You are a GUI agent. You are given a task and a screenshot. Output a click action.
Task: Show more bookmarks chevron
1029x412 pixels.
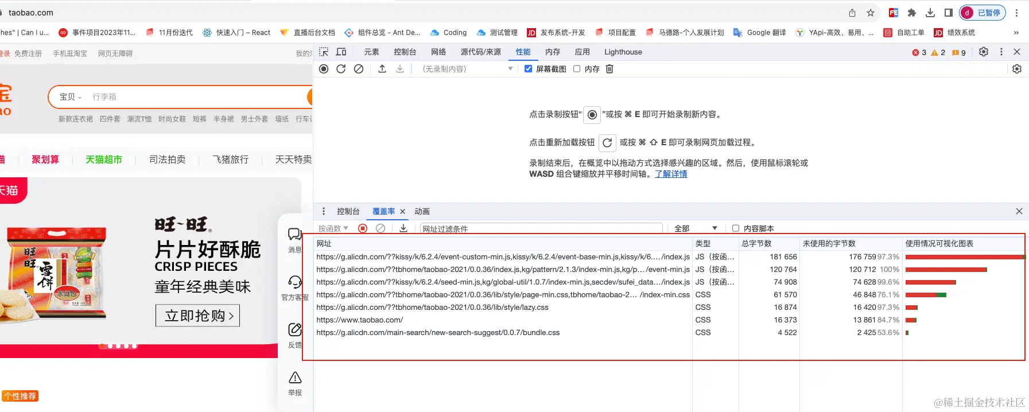tap(1016, 33)
